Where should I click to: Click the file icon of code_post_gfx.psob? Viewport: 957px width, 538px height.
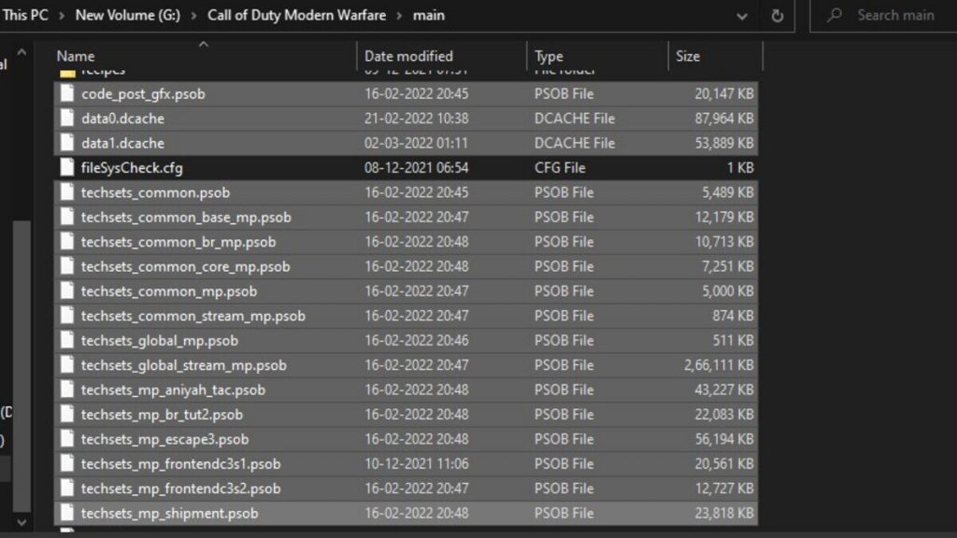[x=67, y=93]
